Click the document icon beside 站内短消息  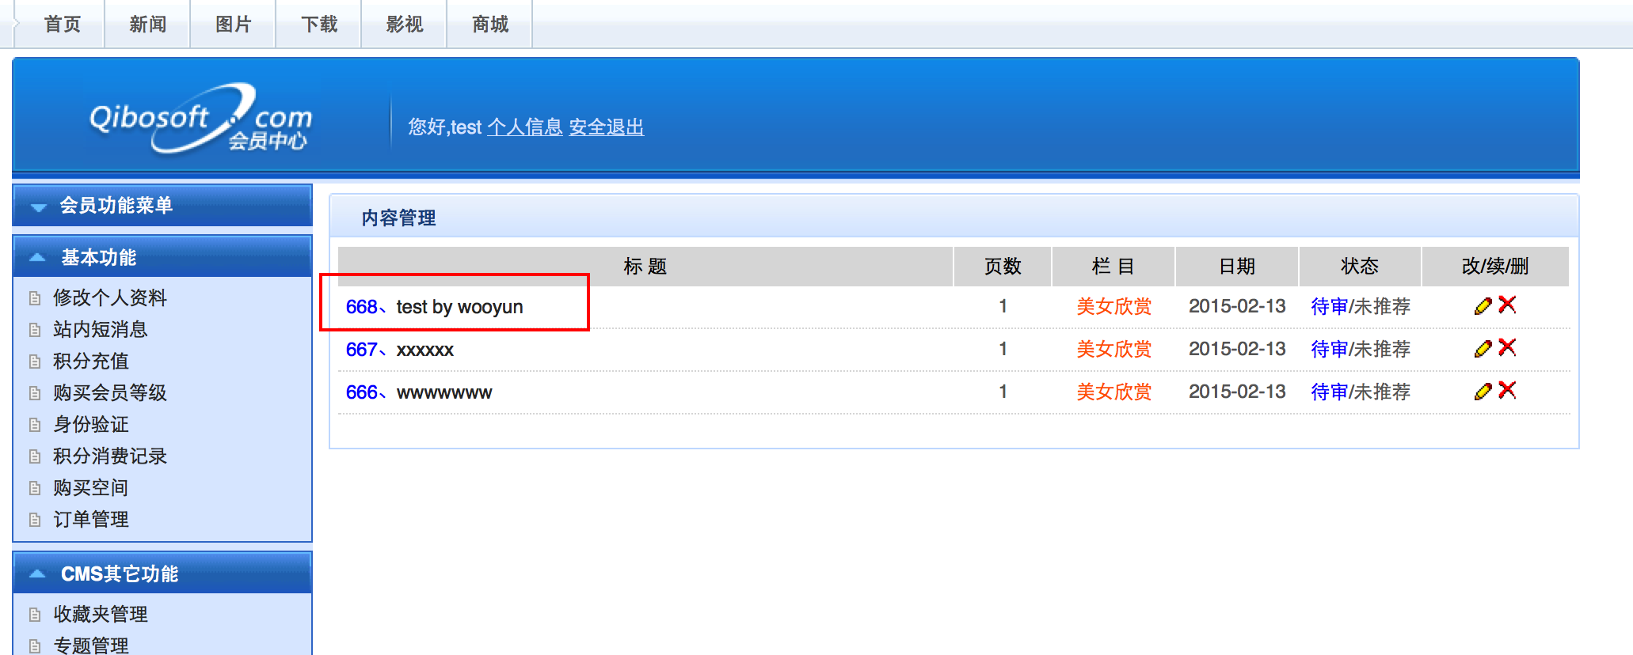tap(35, 330)
